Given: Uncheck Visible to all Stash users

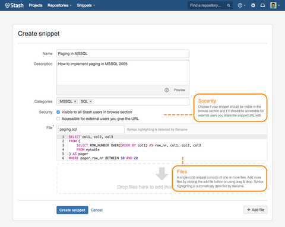Looking at the screenshot, I should point(58,112).
